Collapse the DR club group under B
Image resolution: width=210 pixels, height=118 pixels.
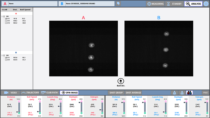click(2, 55)
